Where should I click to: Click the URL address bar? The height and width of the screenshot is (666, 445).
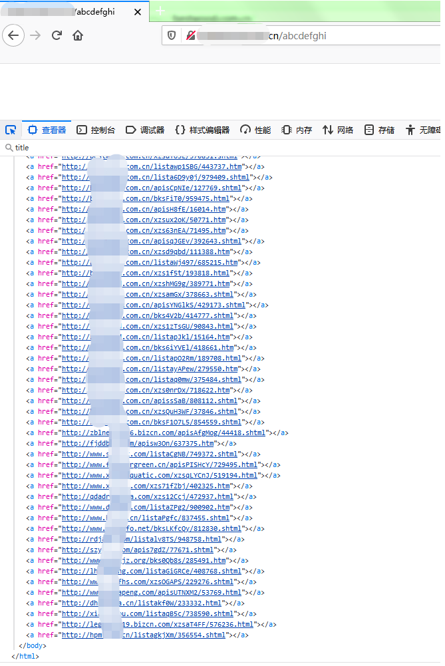pyautogui.click(x=319, y=35)
